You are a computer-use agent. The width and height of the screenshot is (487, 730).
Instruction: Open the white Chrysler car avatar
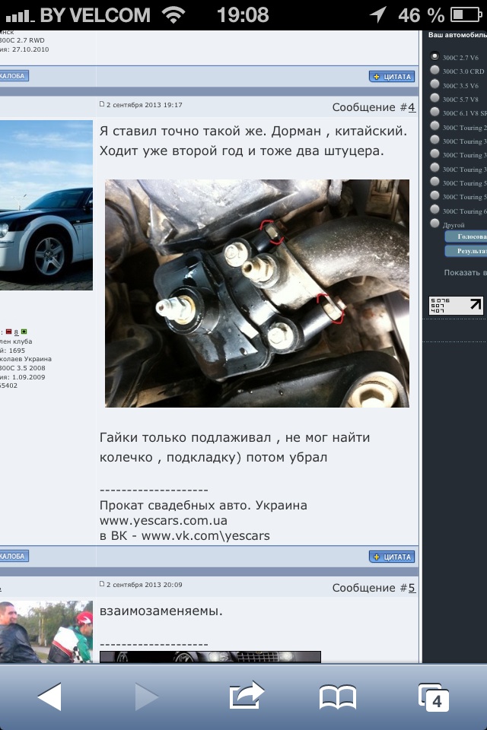(46, 205)
